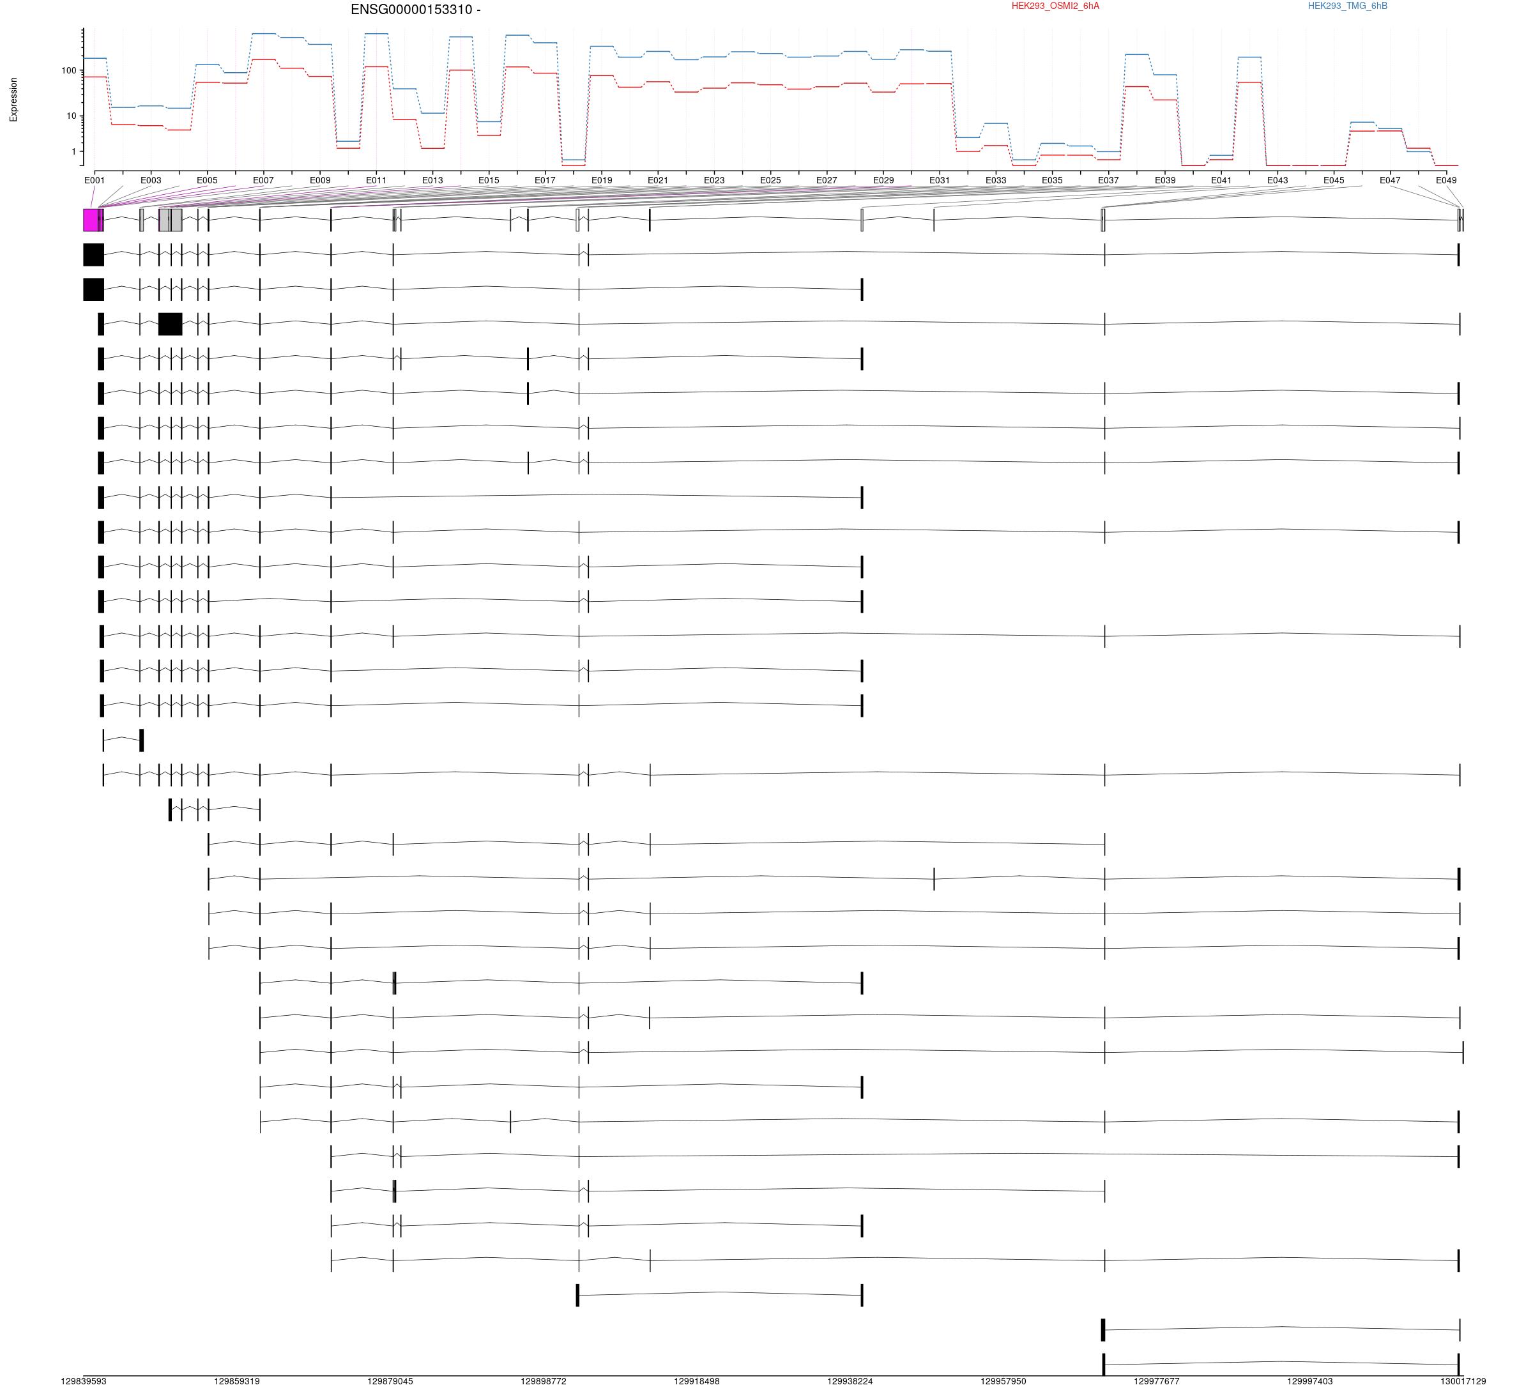Viewport: 1533px width, 1392px height.
Task: Click y-axis tick value 10
Action: pos(72,116)
